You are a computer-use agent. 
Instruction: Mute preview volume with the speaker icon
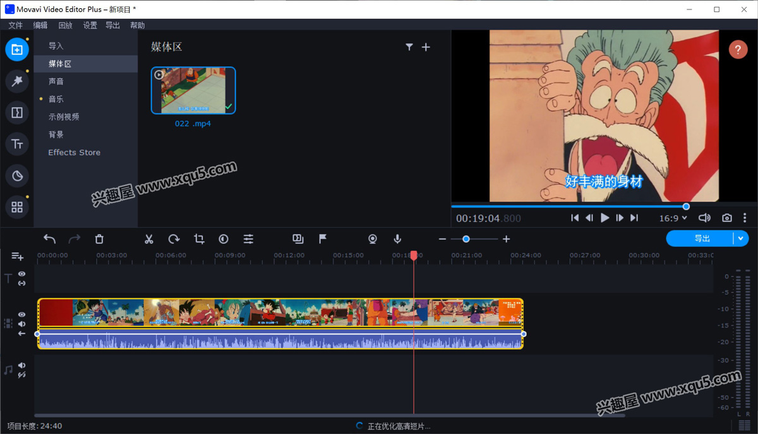click(x=704, y=218)
